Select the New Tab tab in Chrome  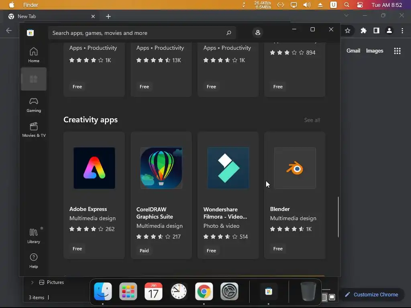pos(52,16)
